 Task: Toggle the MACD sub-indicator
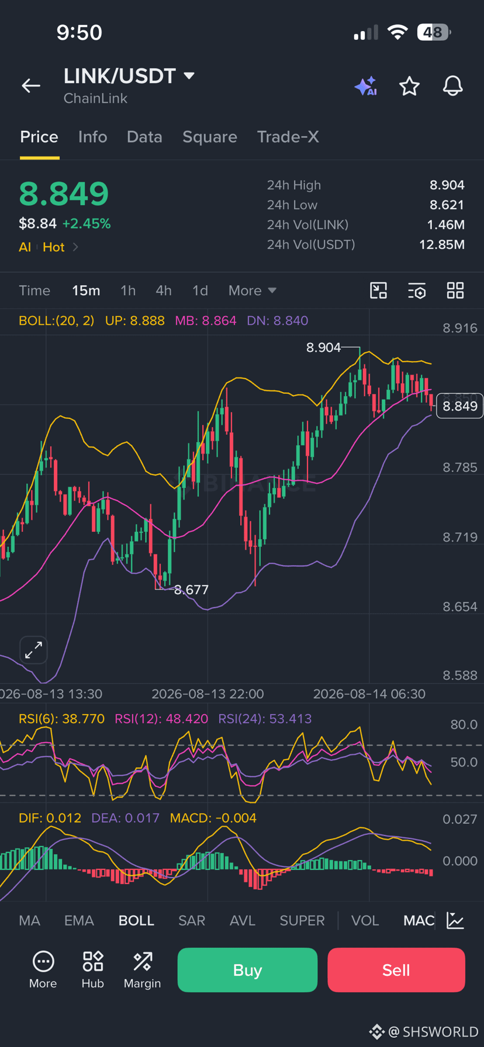419,920
